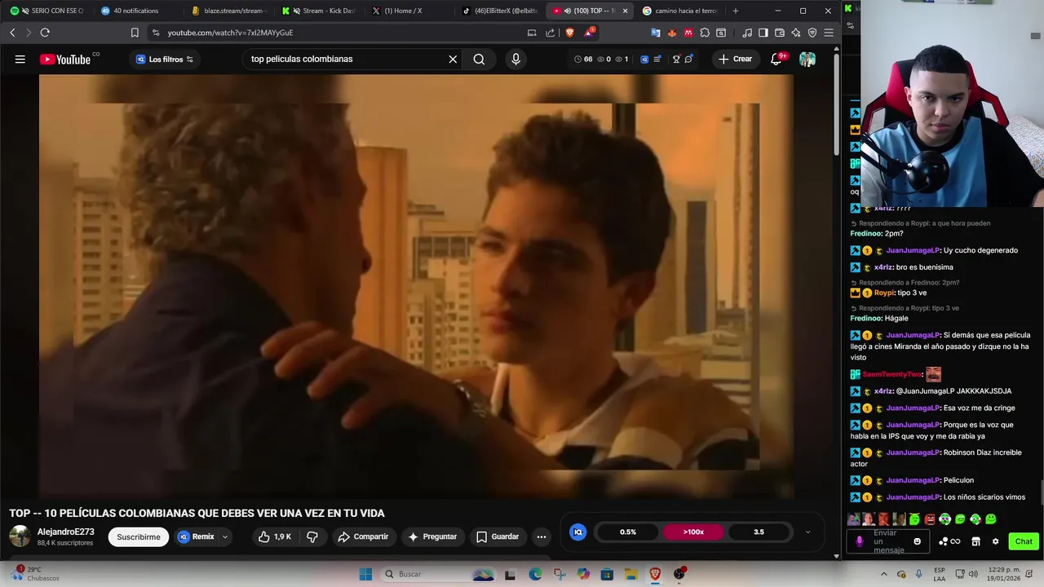Open the chat channel points icon

949,541
